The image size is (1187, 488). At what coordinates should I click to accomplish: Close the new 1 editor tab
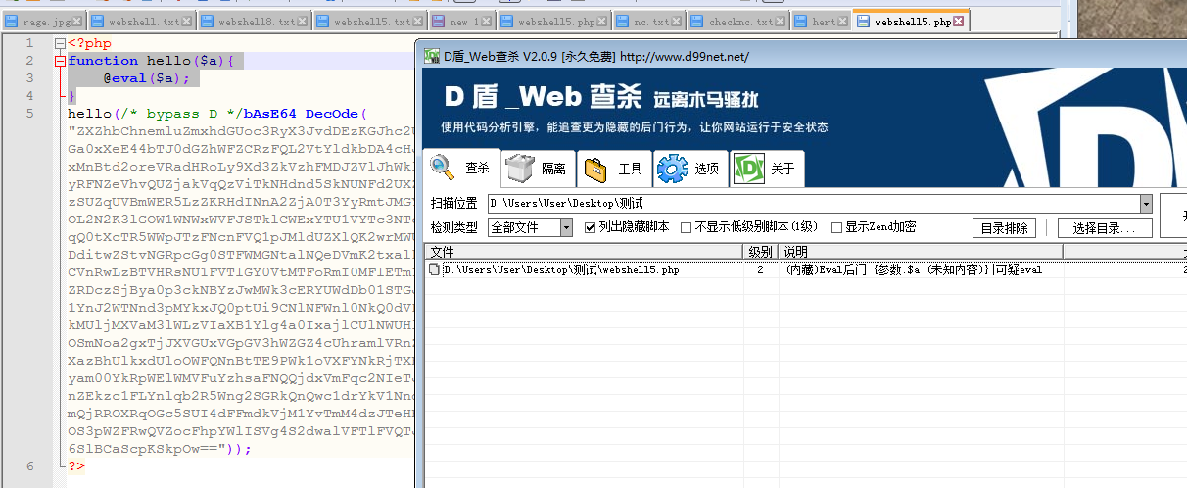pos(487,21)
